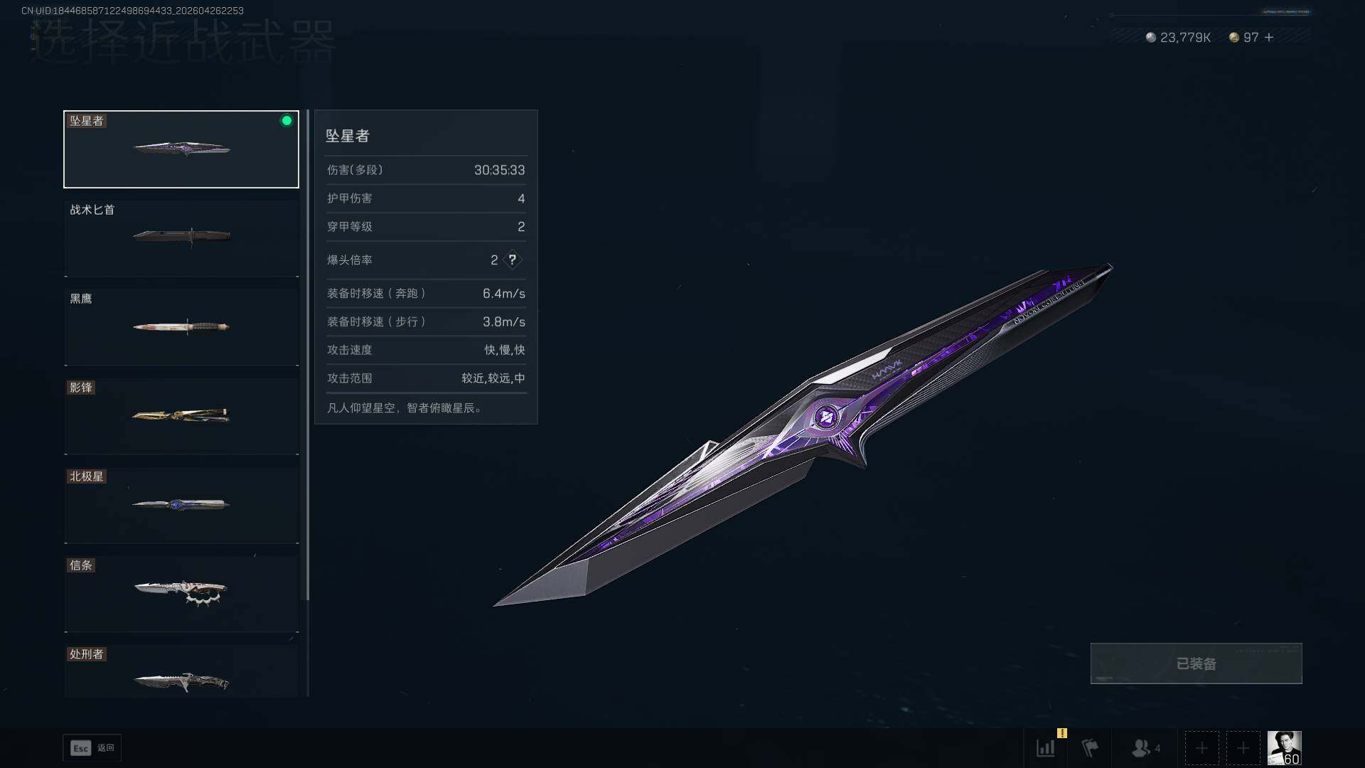The height and width of the screenshot is (768, 1365).
Task: Open the player avatar profile icon
Action: click(x=1284, y=748)
